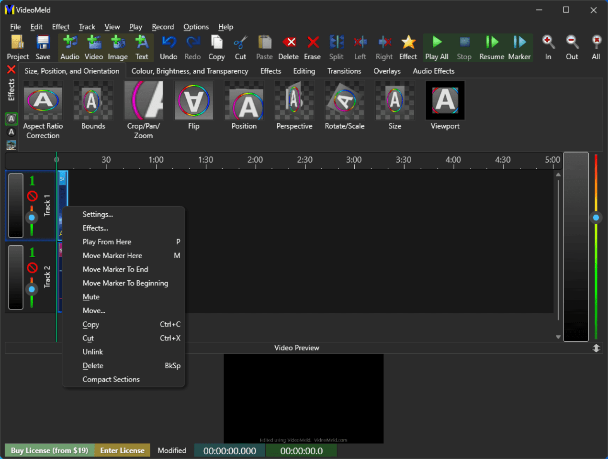Image resolution: width=608 pixels, height=459 pixels.
Task: Adjust the Track 1 volume slider
Action: point(32,218)
